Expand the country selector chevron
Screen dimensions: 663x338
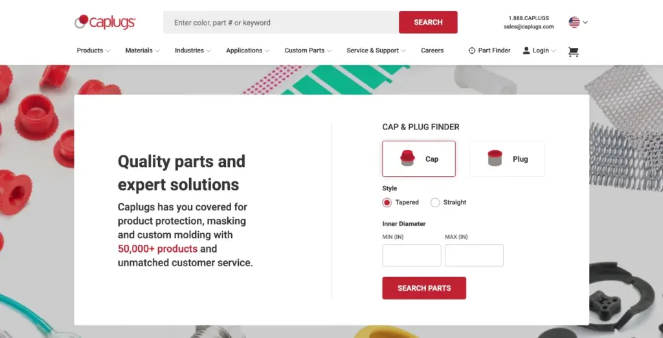tap(585, 22)
